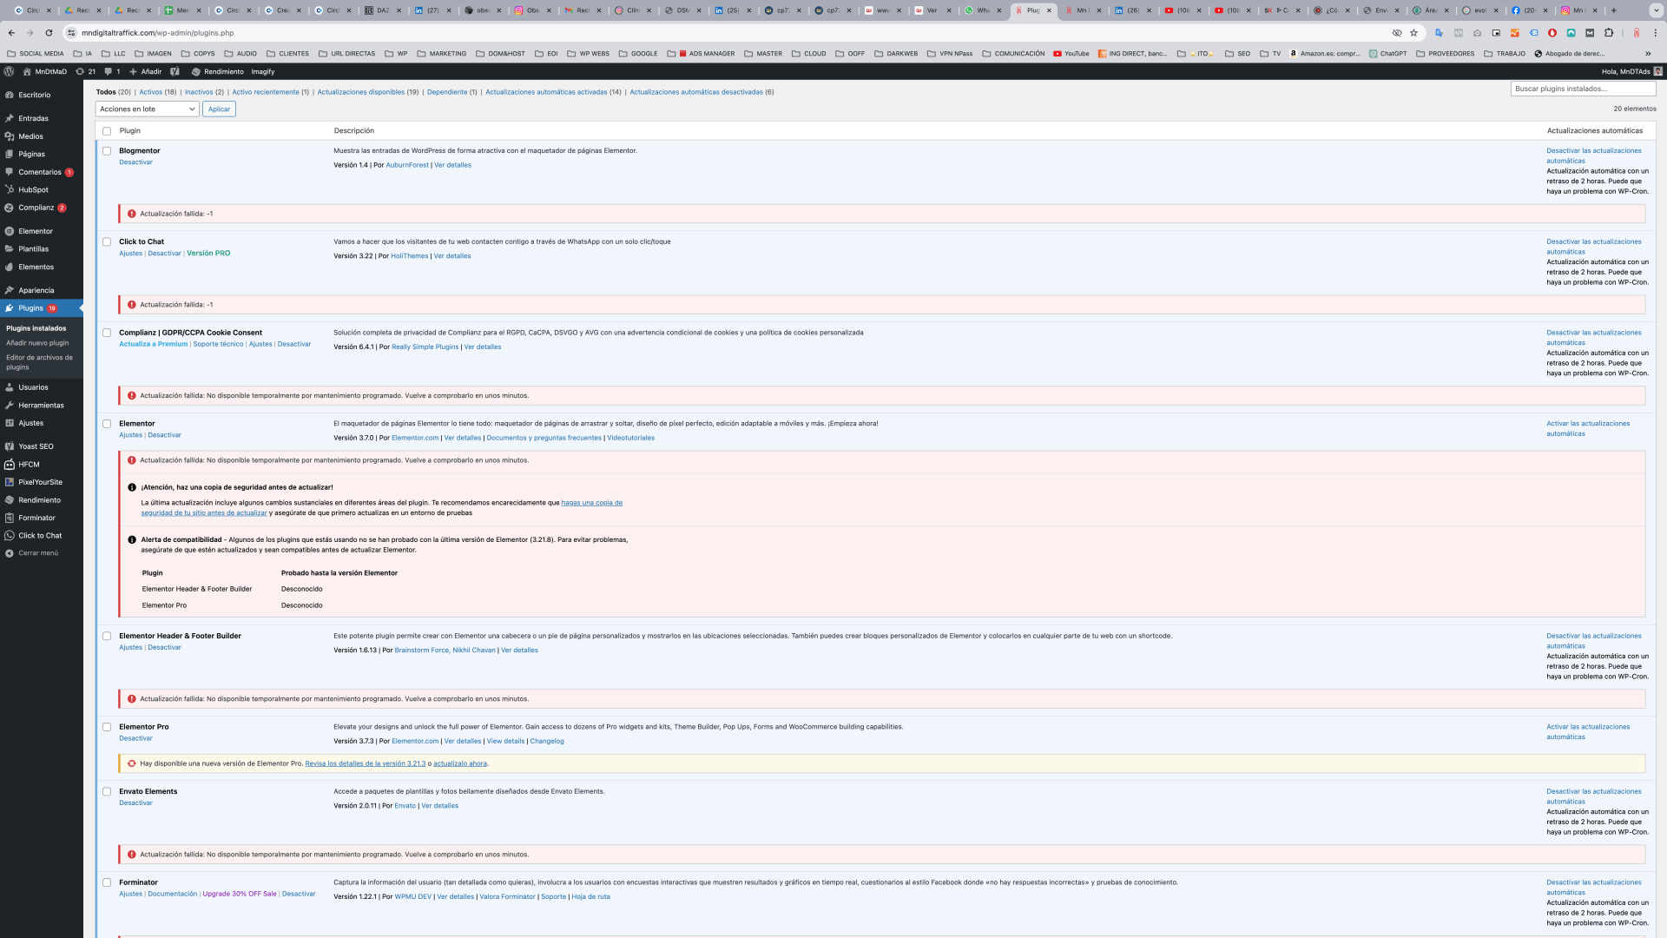Filter plugins by Inactivos (2)
The image size is (1667, 938).
(204, 92)
